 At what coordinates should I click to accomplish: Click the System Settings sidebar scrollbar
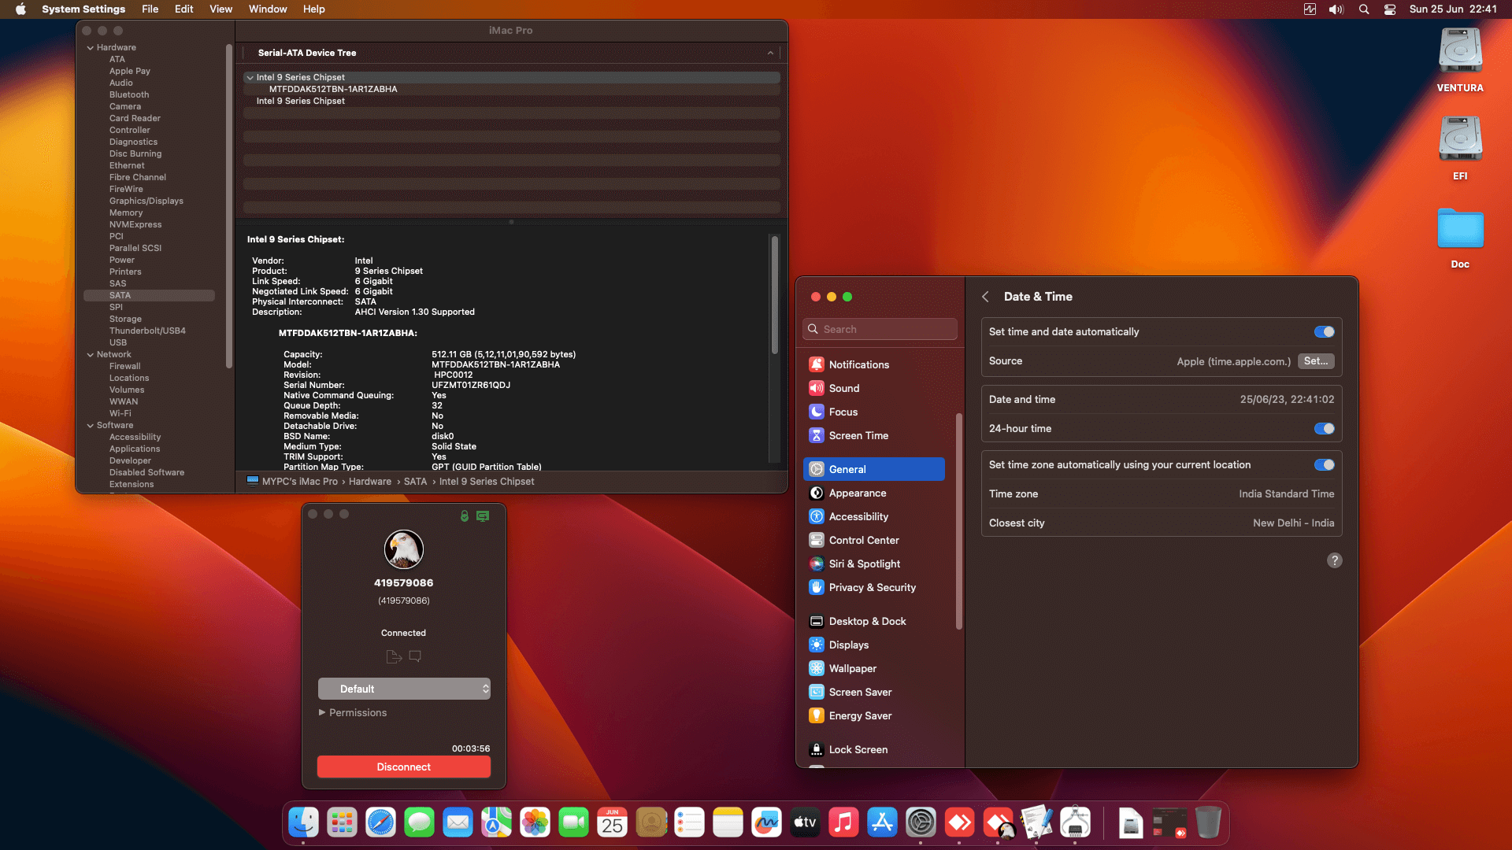click(x=959, y=521)
